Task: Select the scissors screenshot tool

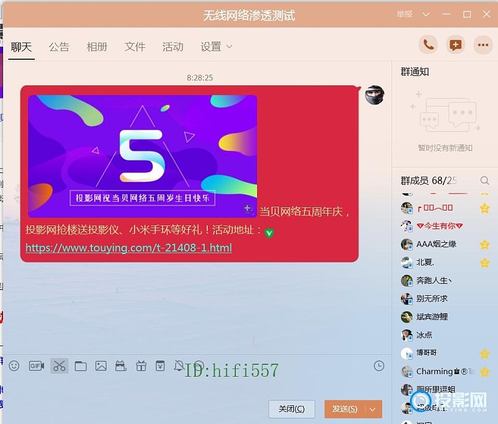Action: click(59, 366)
